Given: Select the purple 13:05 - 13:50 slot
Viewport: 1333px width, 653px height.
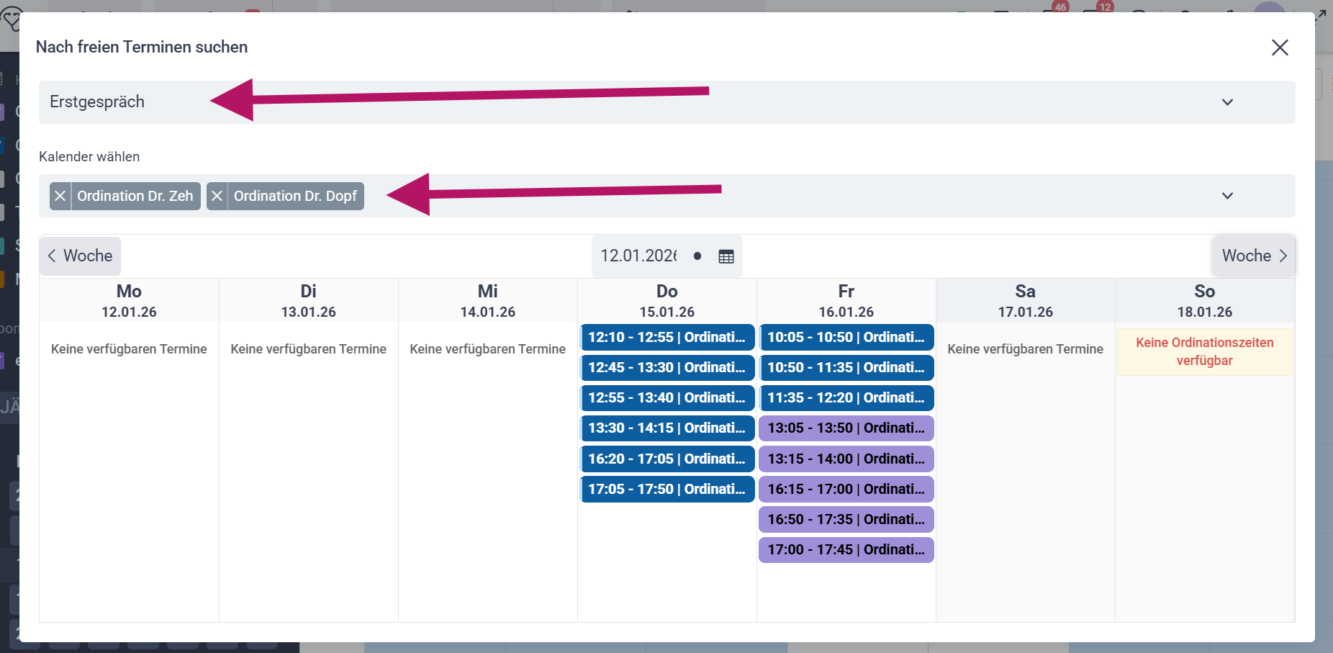Looking at the screenshot, I should 846,428.
